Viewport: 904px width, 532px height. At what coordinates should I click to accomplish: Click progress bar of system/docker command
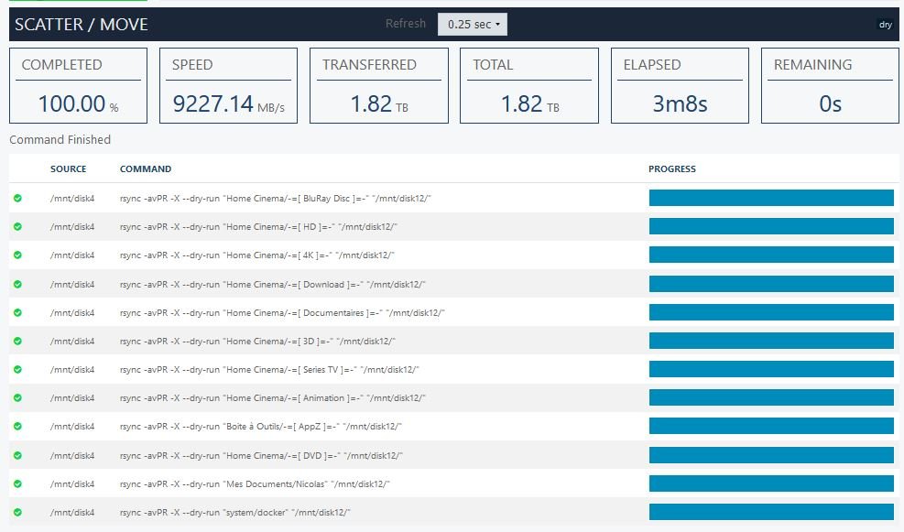771,511
